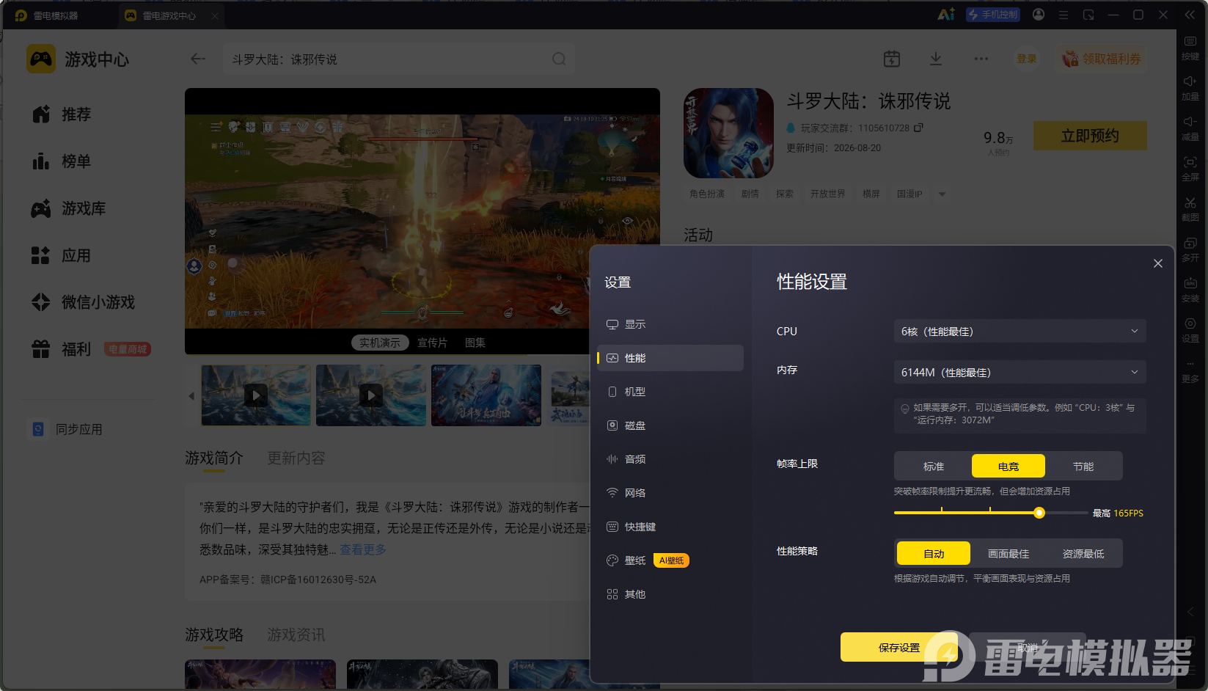This screenshot has height=691, width=1208.
Task: Select 标准 frame rate limit
Action: click(x=934, y=467)
